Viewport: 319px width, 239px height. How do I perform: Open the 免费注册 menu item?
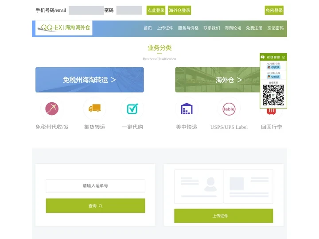[254, 28]
